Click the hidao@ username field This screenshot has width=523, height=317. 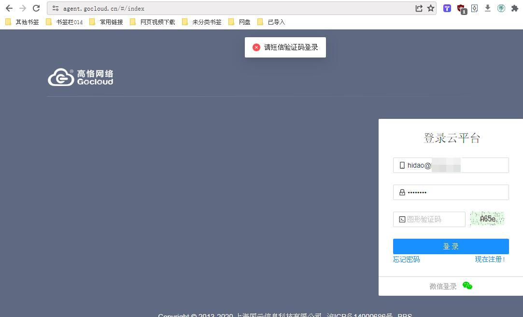click(451, 165)
